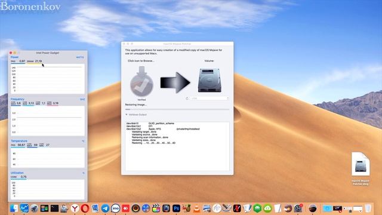Open the blue folder in the Dock

(327, 208)
